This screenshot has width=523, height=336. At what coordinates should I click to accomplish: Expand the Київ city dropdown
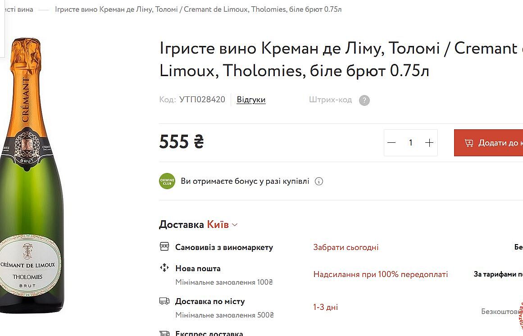point(222,225)
